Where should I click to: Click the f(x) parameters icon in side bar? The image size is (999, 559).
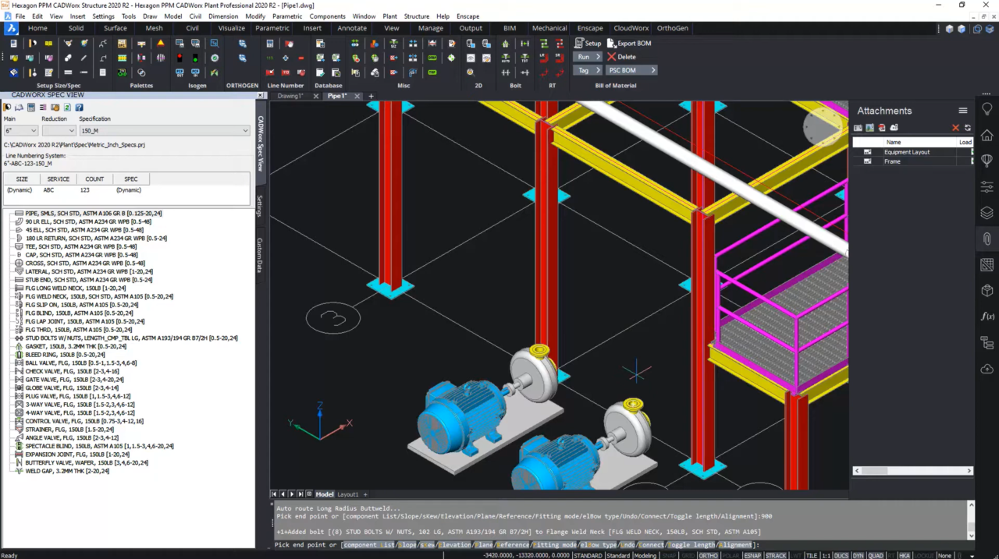coord(987,317)
